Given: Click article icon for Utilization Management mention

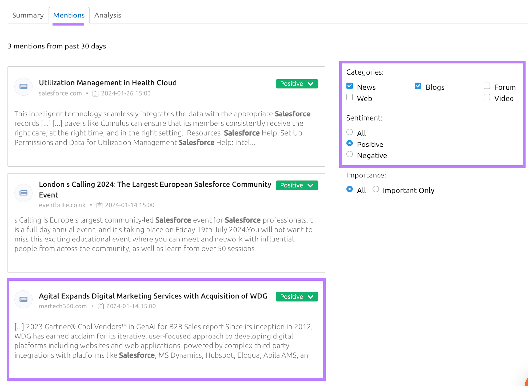Looking at the screenshot, I should (23, 86).
